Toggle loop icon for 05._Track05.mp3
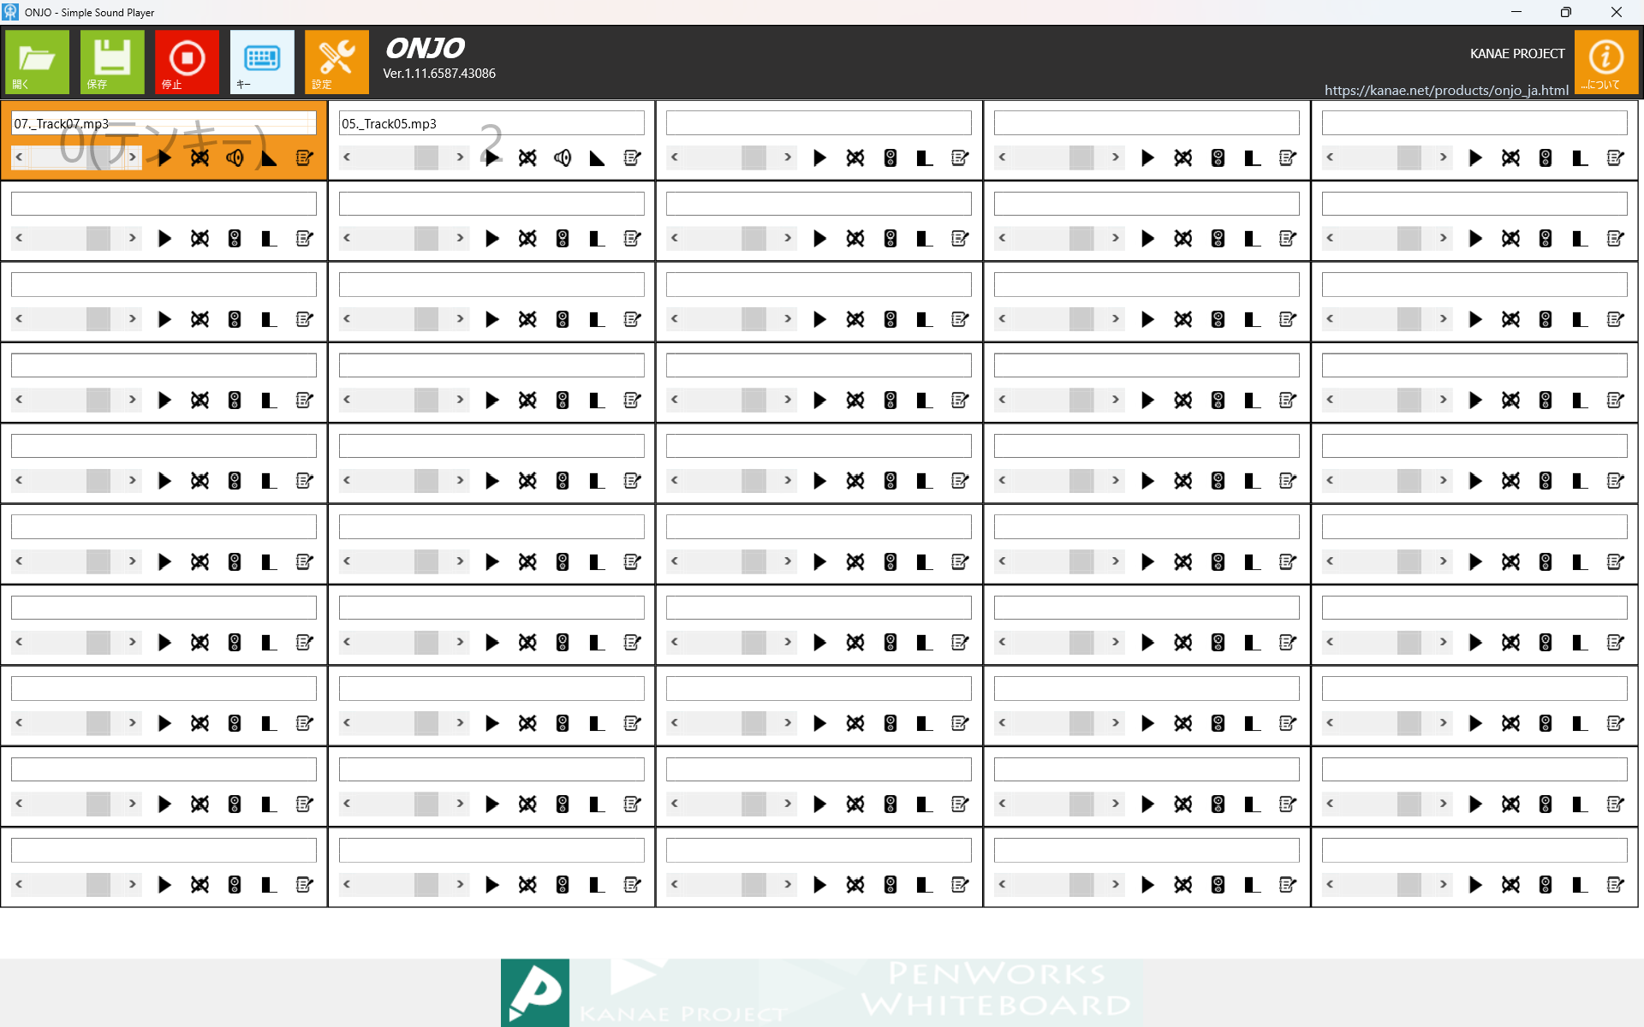The height and width of the screenshot is (1027, 1644). coord(527,157)
